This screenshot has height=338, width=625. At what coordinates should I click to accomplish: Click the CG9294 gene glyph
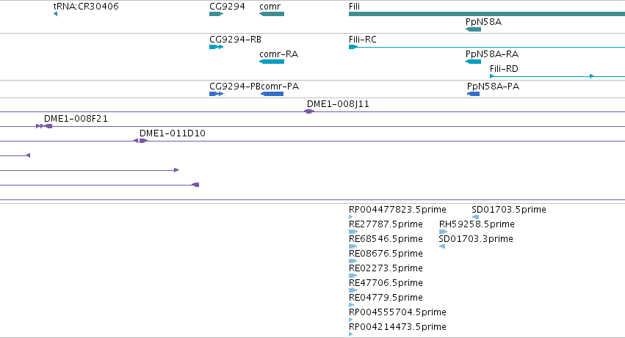[216, 14]
